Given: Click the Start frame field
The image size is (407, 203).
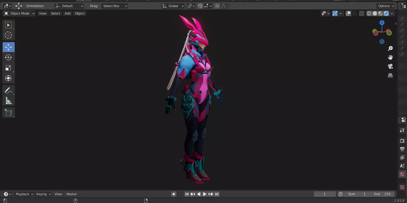Looking at the screenshot, I should [x=357, y=194].
